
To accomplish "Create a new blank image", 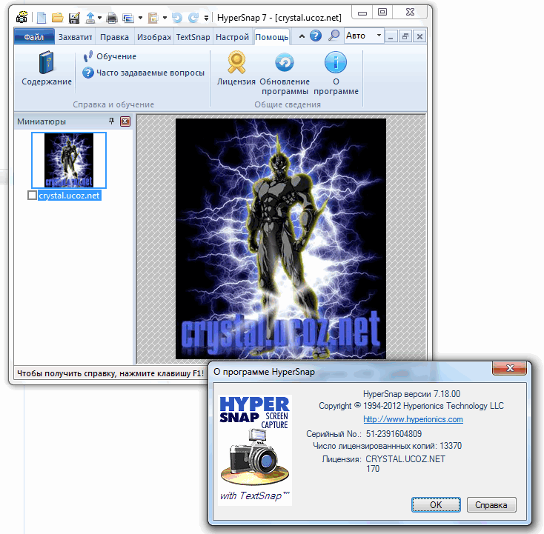I will 42,17.
